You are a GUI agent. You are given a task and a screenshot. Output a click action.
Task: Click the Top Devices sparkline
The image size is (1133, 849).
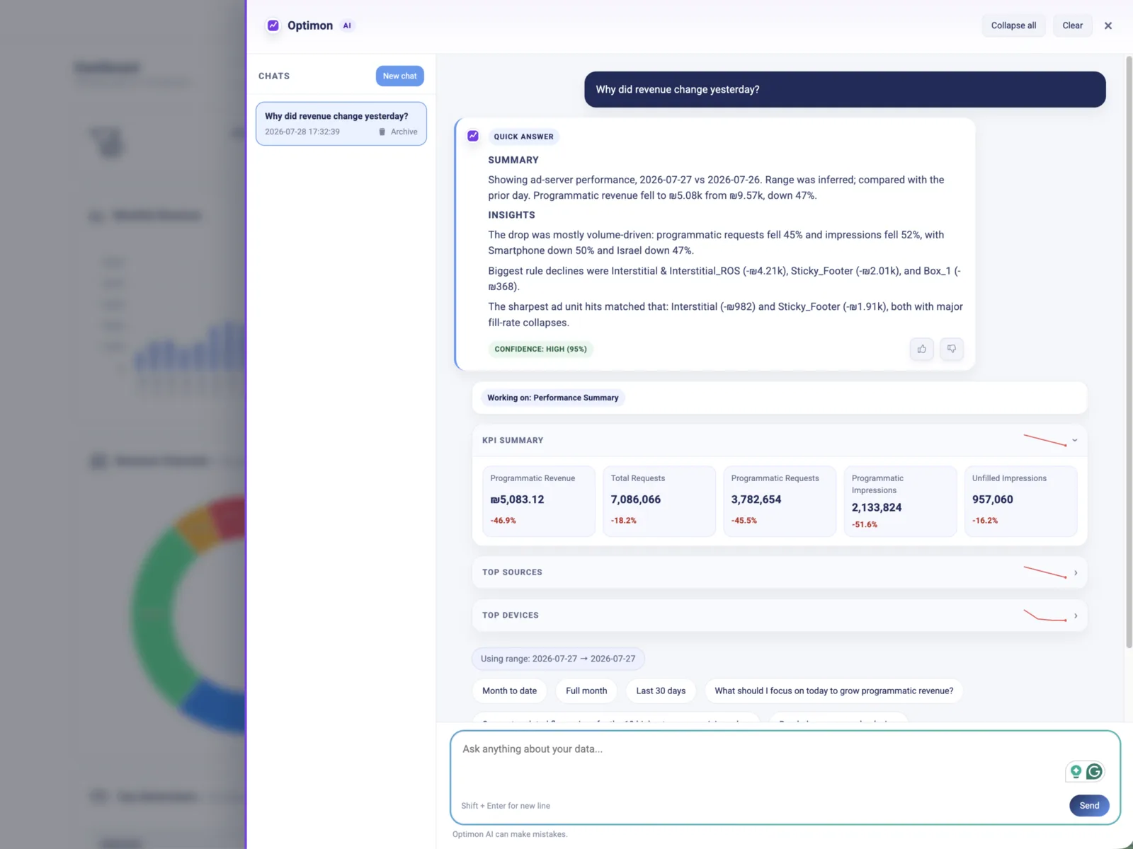1045,616
